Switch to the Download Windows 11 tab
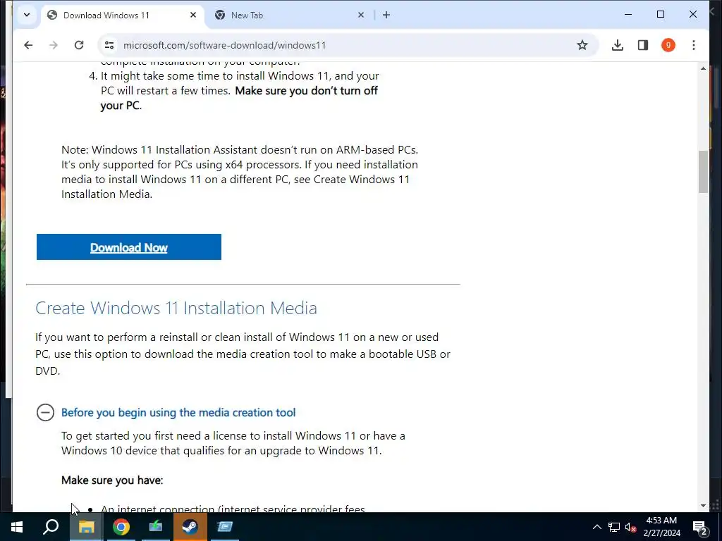Image resolution: width=722 pixels, height=541 pixels. tap(122, 15)
